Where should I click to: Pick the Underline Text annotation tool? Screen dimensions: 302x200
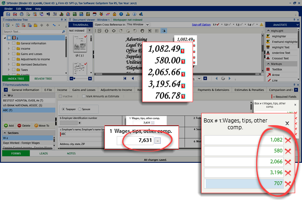(x=281, y=53)
